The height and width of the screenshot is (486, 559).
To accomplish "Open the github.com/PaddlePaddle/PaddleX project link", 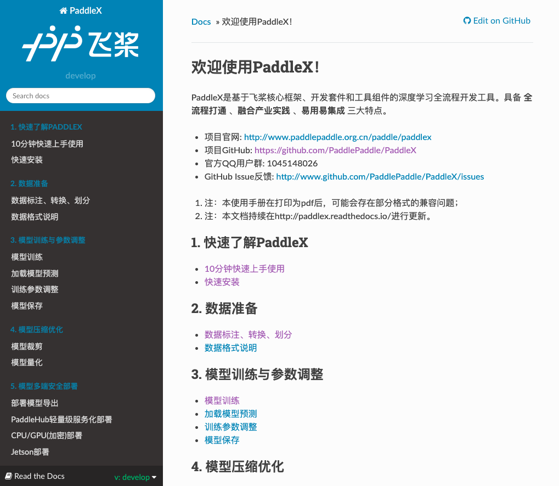I will click(x=335, y=150).
